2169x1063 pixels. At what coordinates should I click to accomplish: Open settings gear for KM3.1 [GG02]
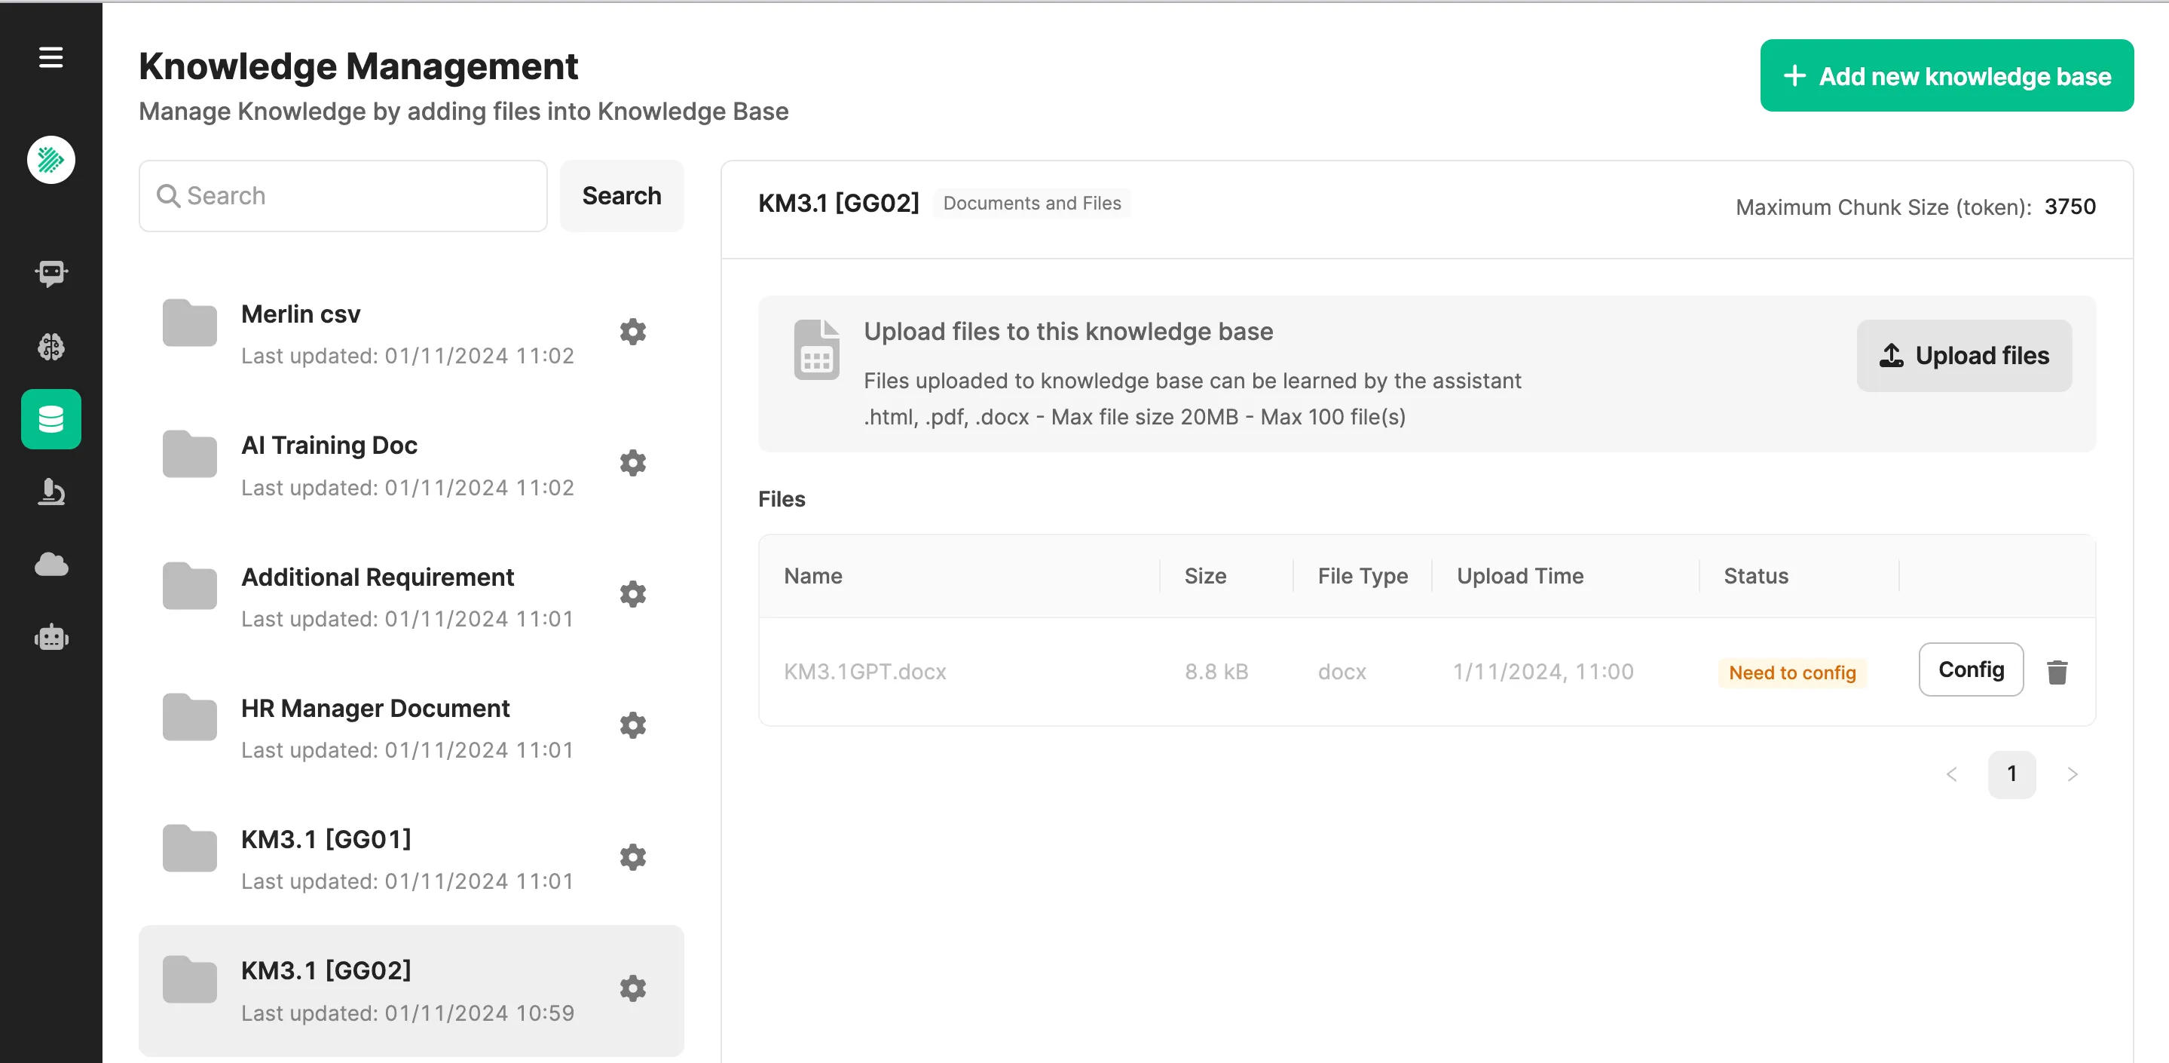[x=632, y=988]
